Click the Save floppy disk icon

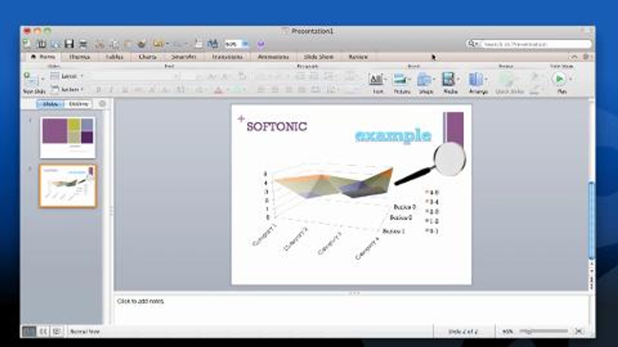[x=69, y=44]
